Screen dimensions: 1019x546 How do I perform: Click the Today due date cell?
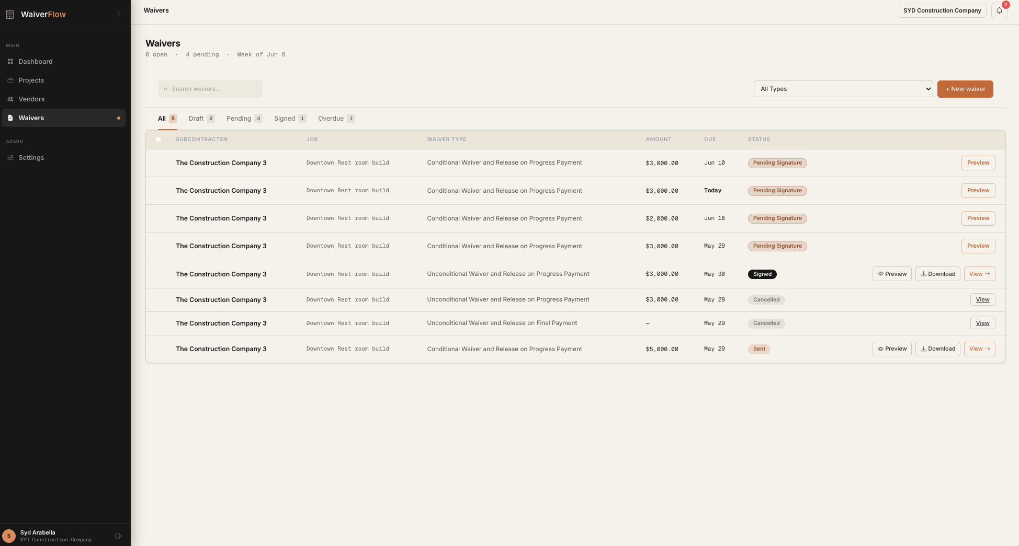[712, 191]
